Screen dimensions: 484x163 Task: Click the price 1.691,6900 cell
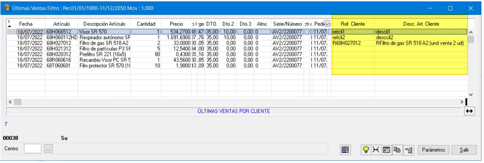coord(176,37)
